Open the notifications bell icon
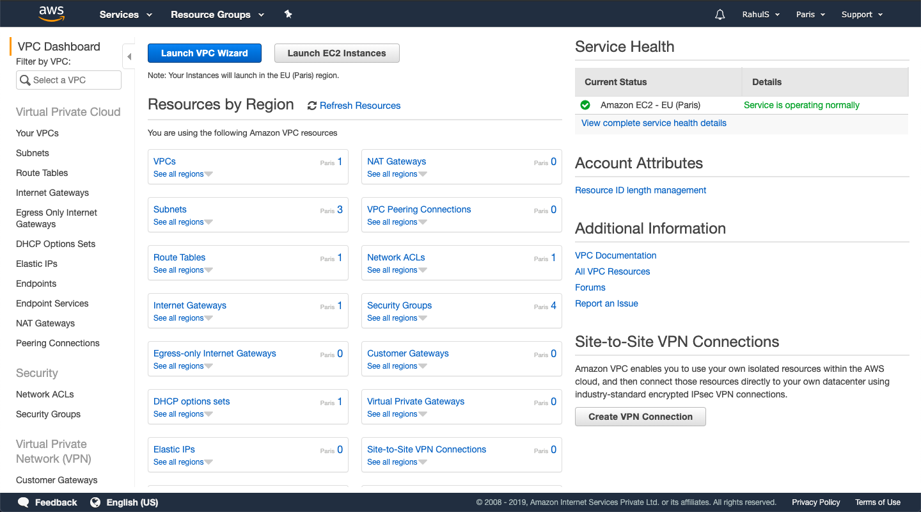The height and width of the screenshot is (512, 921). [x=720, y=13]
